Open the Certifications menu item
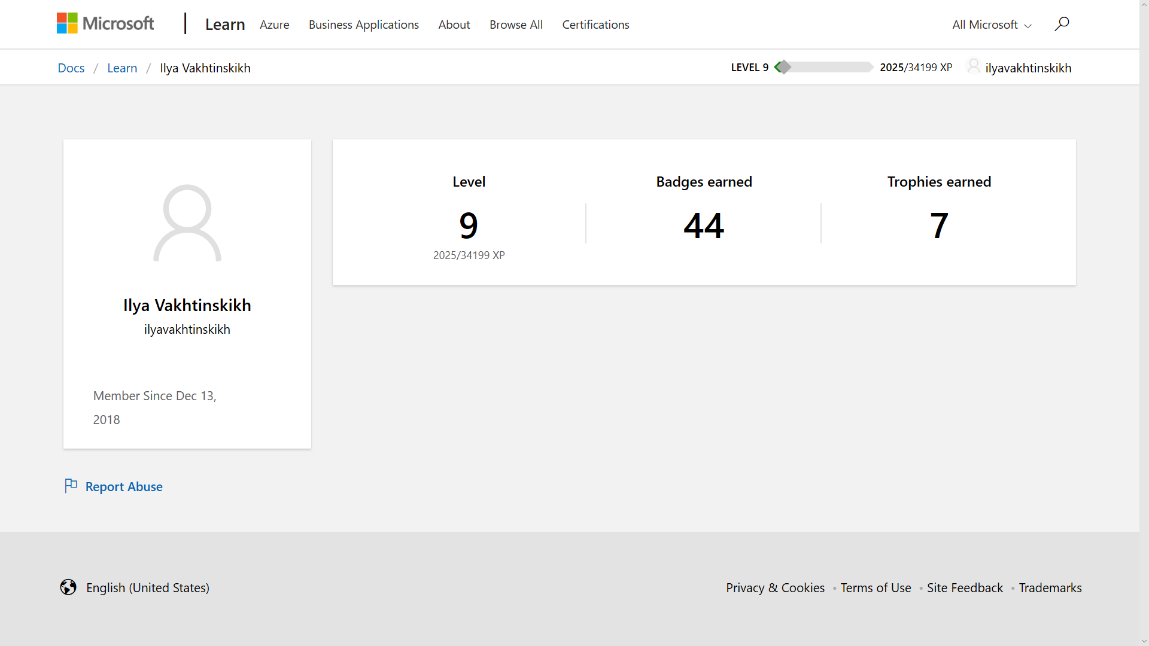The height and width of the screenshot is (646, 1149). click(595, 25)
